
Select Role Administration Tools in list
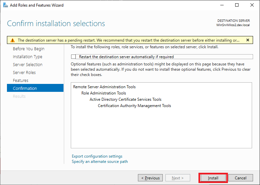[x=104, y=93]
